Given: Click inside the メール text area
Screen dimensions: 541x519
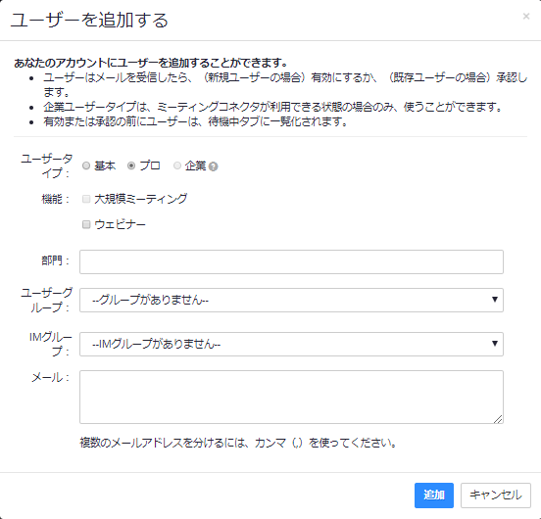Looking at the screenshot, I should [291, 397].
